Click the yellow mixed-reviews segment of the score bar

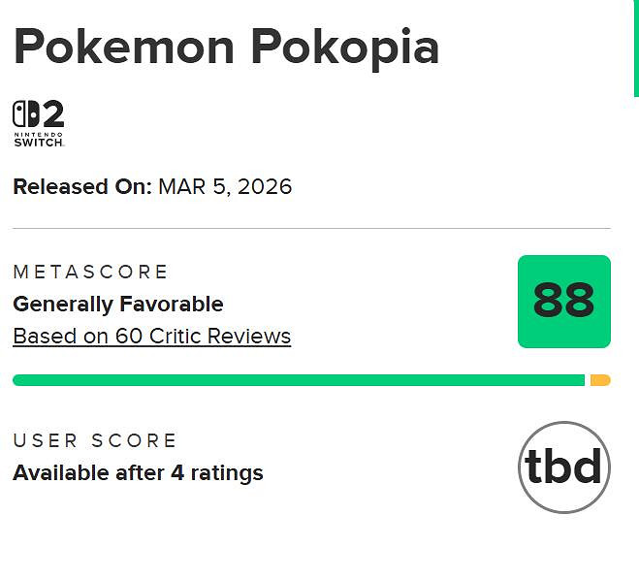tap(599, 380)
